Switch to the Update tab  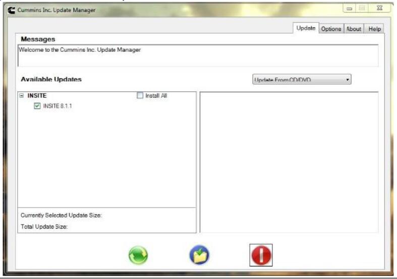(x=306, y=28)
